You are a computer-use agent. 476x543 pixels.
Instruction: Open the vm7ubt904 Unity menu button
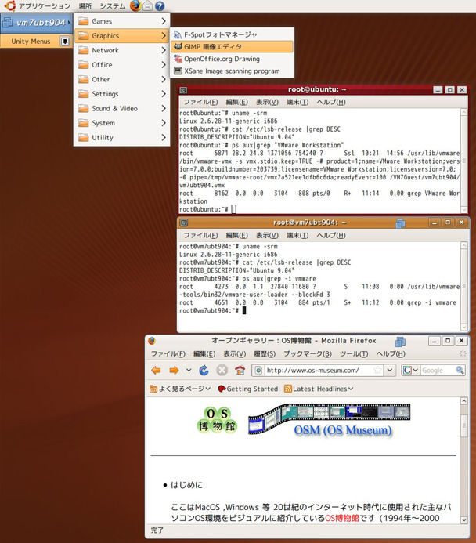(36, 23)
